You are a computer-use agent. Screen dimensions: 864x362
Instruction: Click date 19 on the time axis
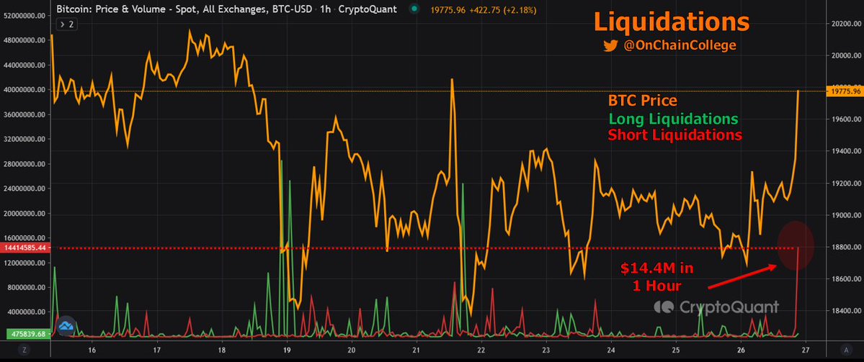click(287, 350)
